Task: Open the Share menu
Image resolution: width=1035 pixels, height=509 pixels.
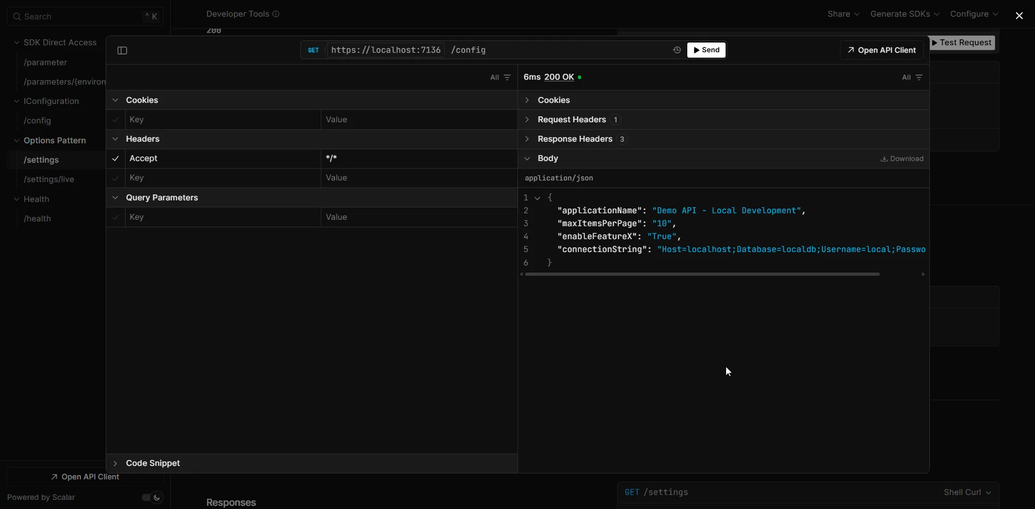Action: (x=843, y=14)
